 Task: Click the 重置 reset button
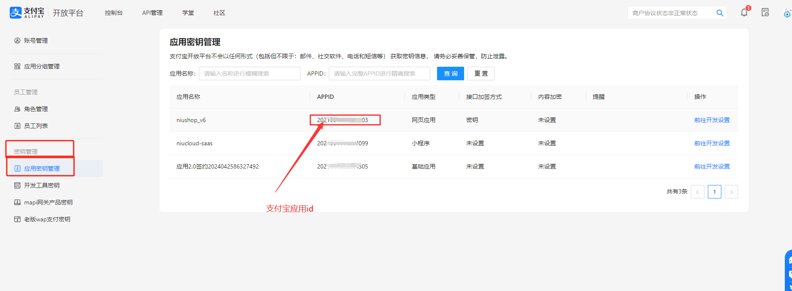[481, 73]
